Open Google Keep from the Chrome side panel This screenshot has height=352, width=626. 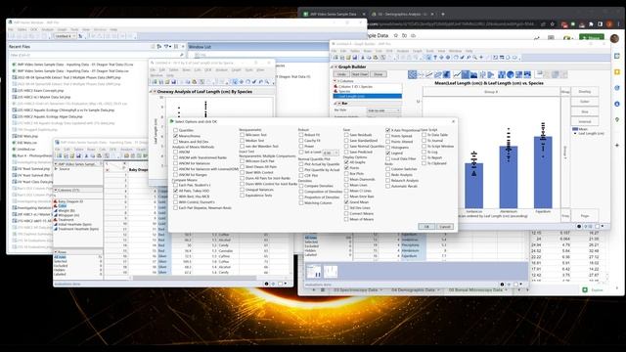[617, 72]
